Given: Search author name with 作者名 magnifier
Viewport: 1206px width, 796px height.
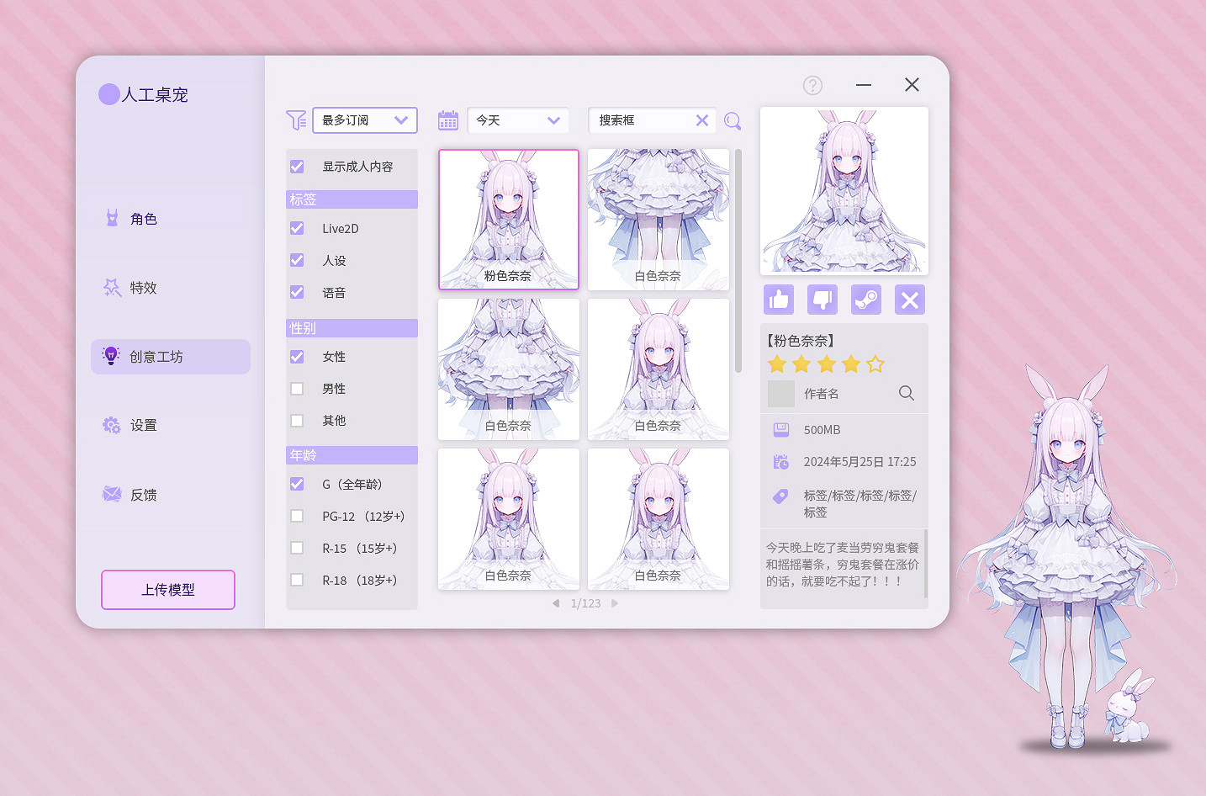Looking at the screenshot, I should [906, 393].
